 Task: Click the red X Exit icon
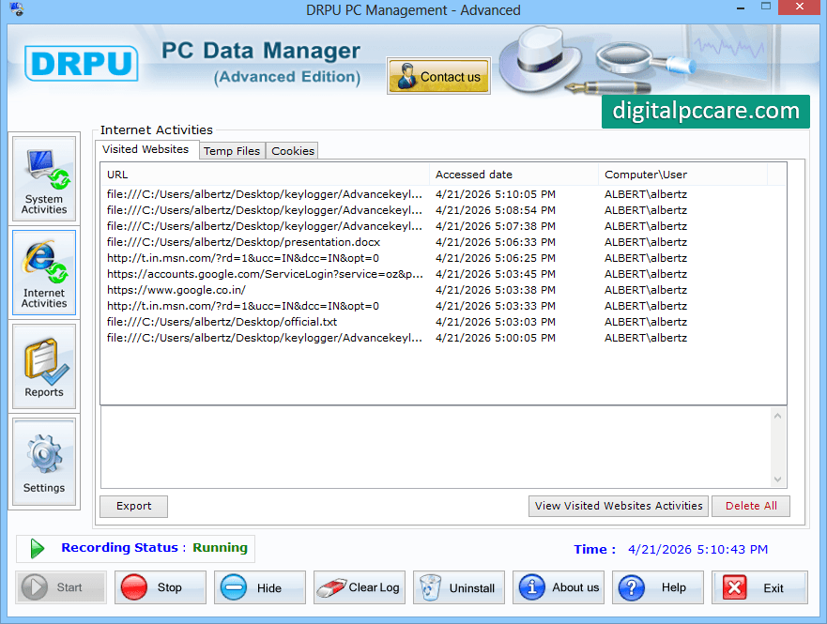735,587
